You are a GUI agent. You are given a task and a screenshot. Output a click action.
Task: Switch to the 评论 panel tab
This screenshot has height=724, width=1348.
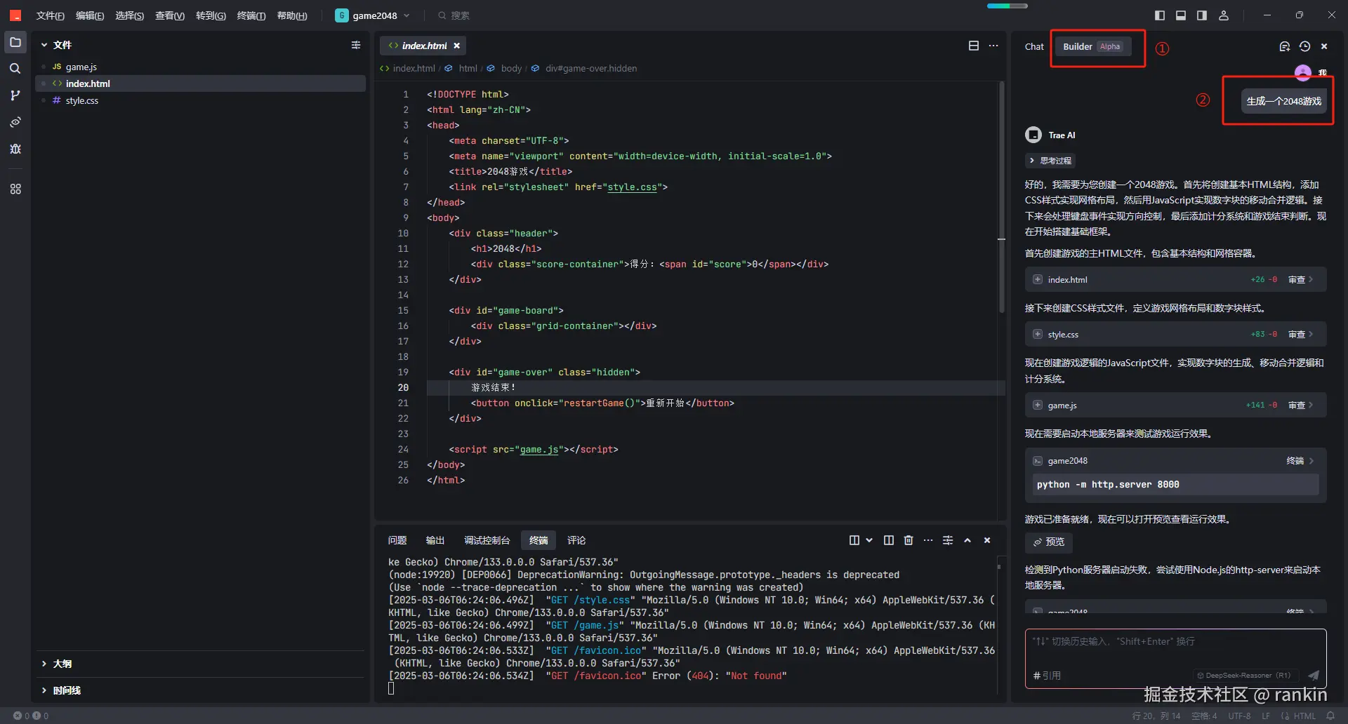click(576, 540)
